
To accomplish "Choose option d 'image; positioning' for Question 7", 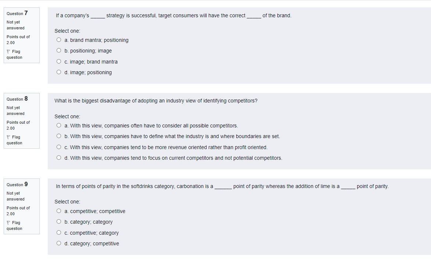I will (59, 72).
